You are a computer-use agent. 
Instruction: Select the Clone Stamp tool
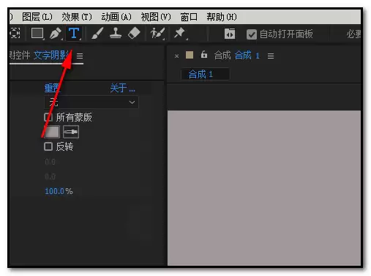point(116,33)
